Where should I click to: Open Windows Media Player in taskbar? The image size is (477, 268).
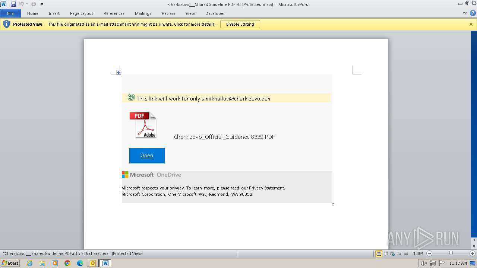[x=55, y=263]
